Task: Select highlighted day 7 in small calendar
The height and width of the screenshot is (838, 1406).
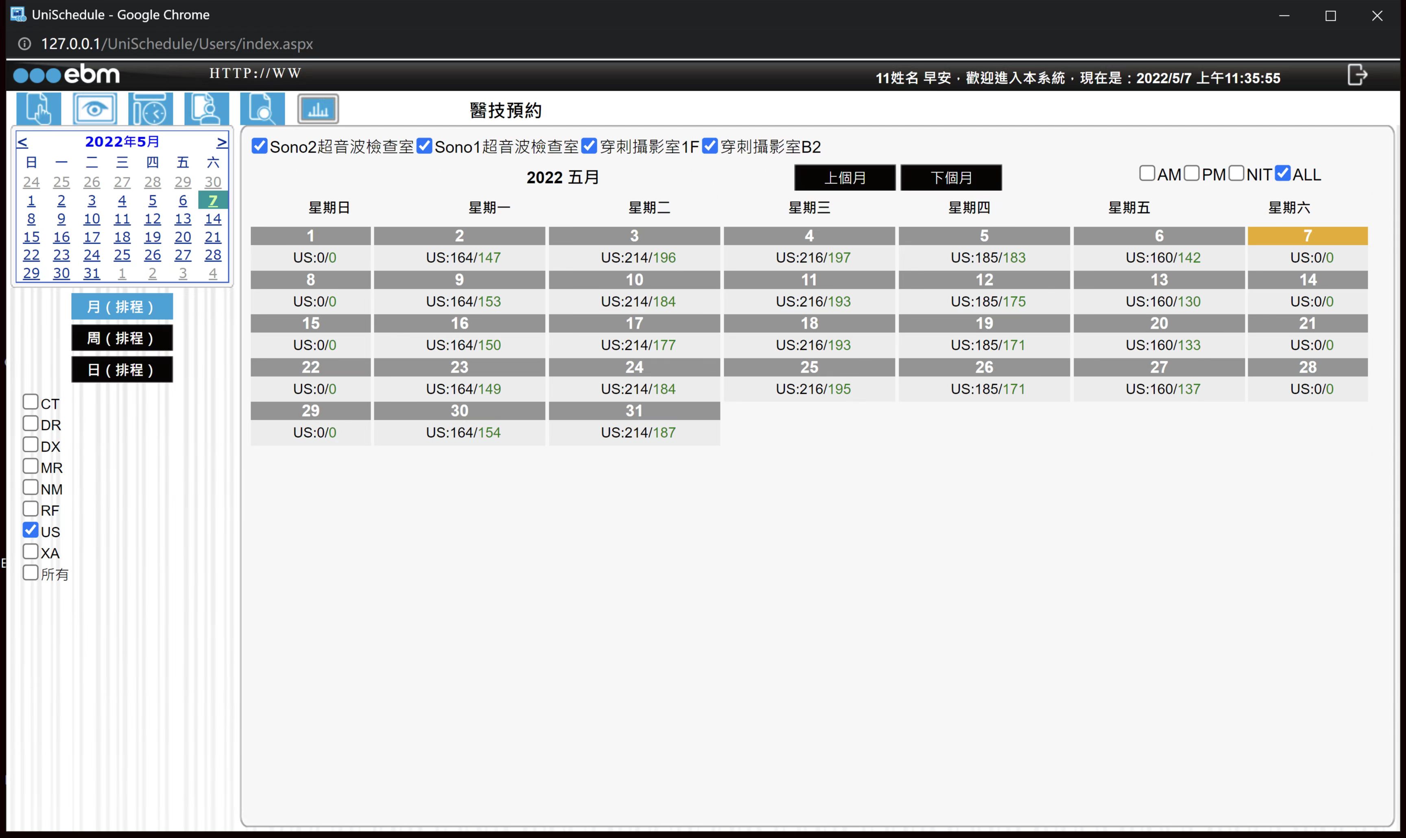Action: point(213,201)
